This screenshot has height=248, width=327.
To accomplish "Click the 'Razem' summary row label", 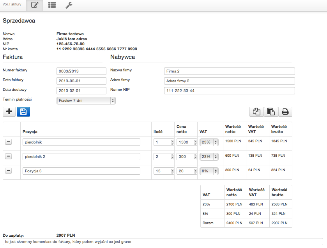I will coord(208,223).
